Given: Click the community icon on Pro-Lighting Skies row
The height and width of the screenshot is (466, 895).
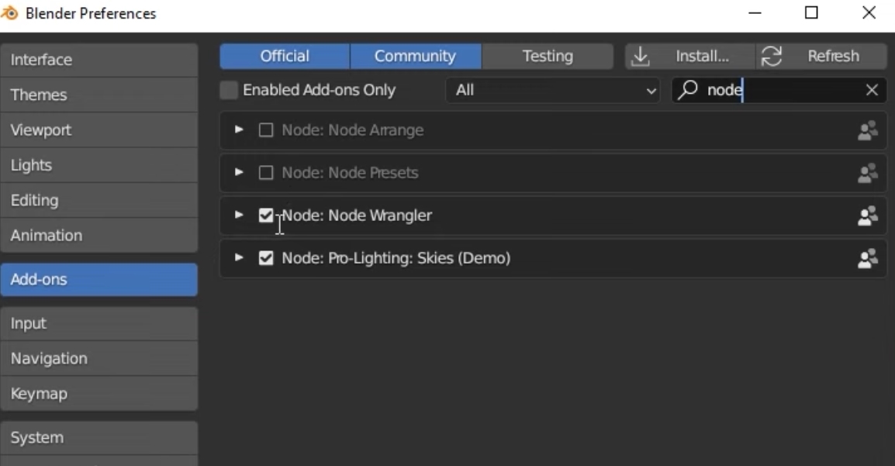Looking at the screenshot, I should pos(867,258).
